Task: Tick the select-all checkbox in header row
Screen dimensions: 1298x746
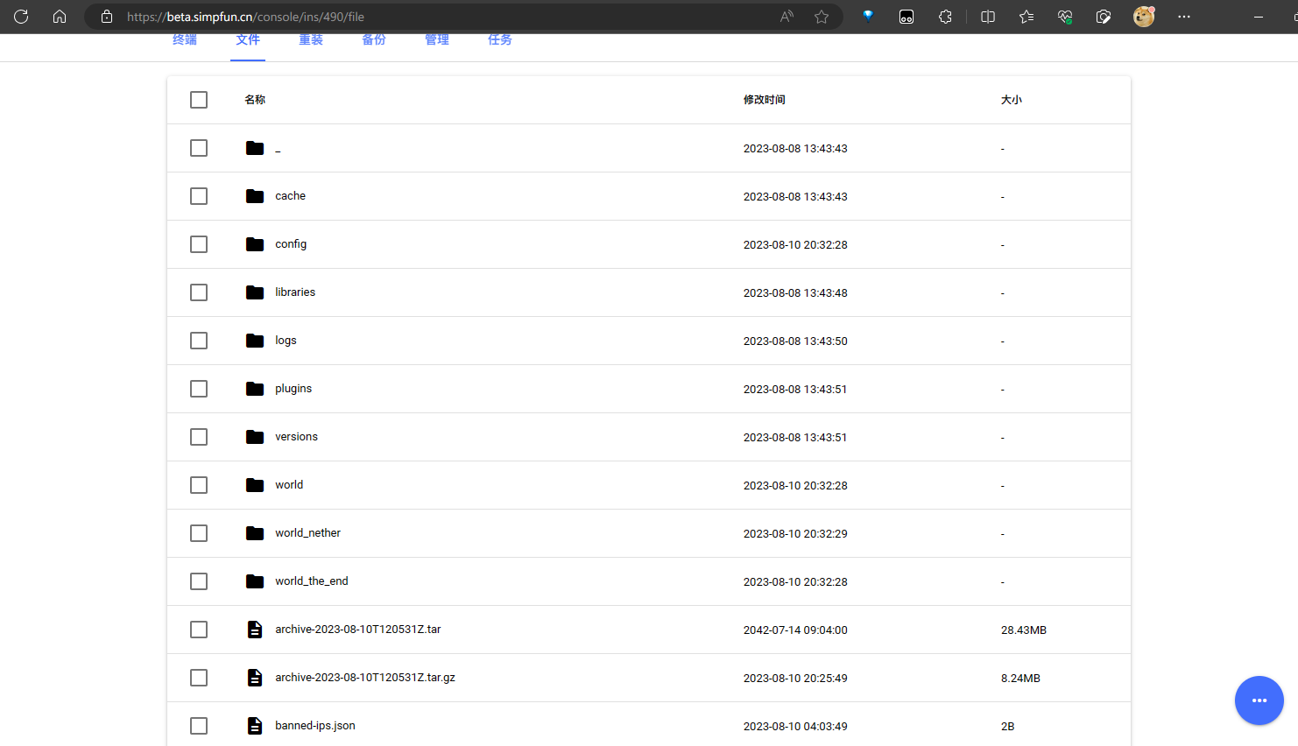Action: click(199, 100)
